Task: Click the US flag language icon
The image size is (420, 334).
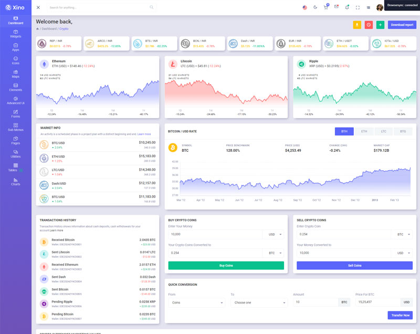Action: pos(305,7)
